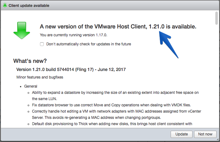The image size is (220, 142).
Task: Click the blue annotation arrow pointing at 1.21.0
Action: [x=168, y=44]
